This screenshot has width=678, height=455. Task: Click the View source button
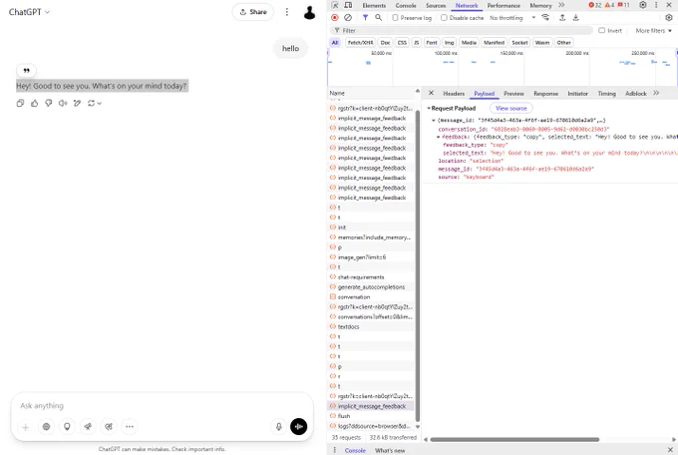[x=511, y=108]
